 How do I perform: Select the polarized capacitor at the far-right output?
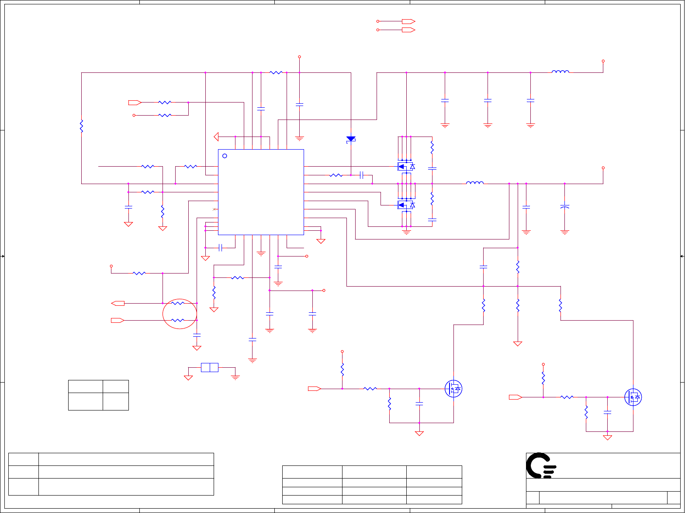pyautogui.click(x=565, y=206)
